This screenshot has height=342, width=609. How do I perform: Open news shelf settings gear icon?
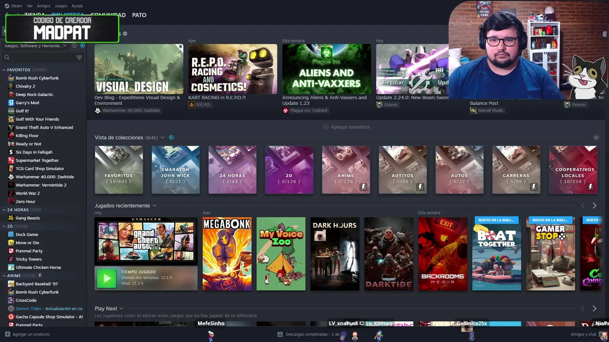click(125, 34)
